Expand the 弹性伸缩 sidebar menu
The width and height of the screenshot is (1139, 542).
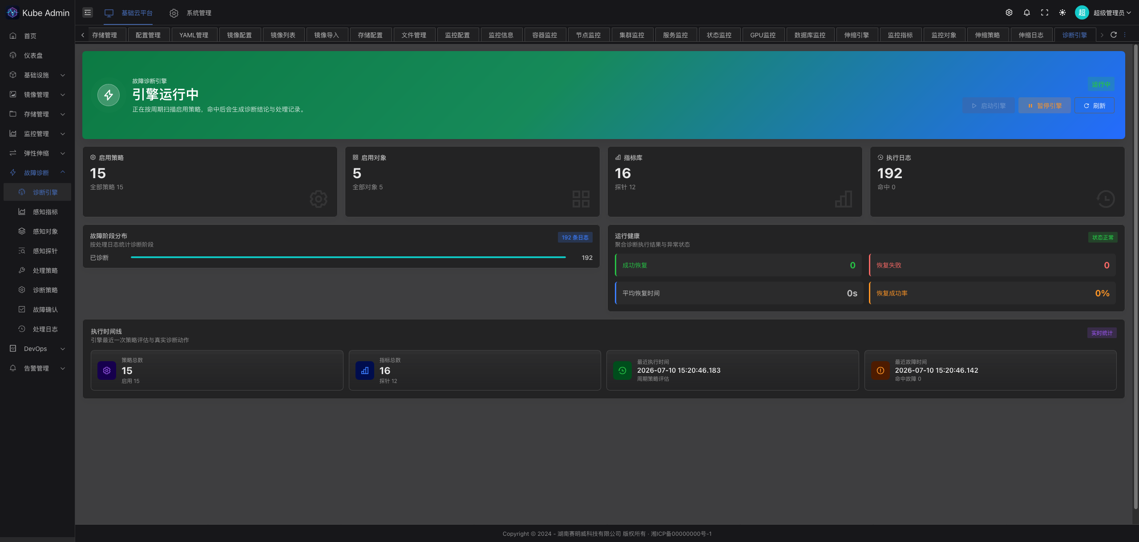click(x=37, y=153)
